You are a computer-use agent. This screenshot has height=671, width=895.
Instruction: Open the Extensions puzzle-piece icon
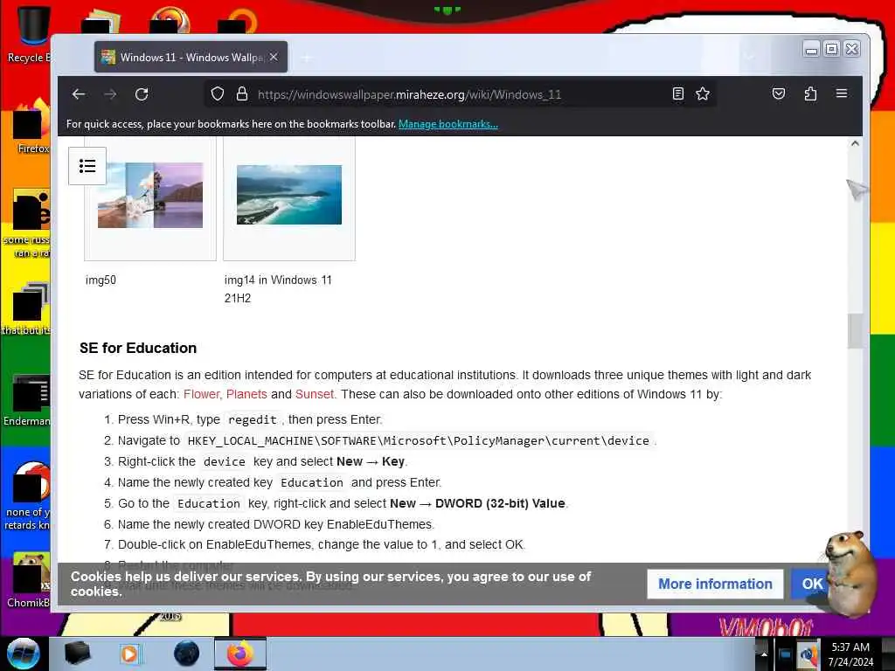(810, 94)
